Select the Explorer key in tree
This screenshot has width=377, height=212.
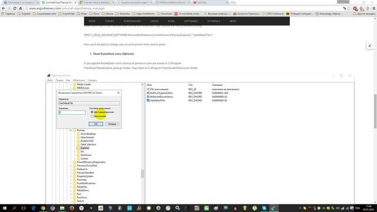85,148
